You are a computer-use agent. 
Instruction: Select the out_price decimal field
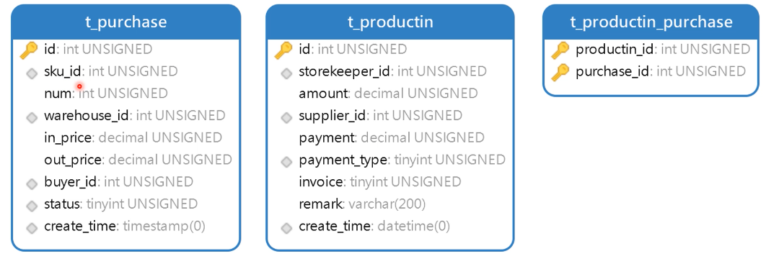pyautogui.click(x=138, y=160)
